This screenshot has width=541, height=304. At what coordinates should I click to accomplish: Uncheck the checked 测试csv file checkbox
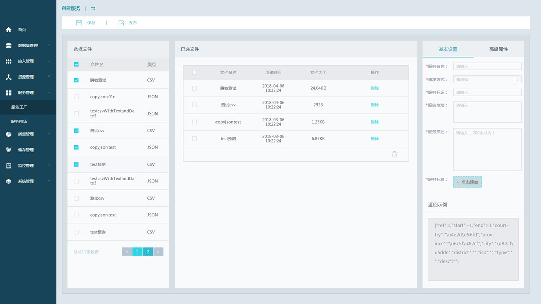[76, 131]
